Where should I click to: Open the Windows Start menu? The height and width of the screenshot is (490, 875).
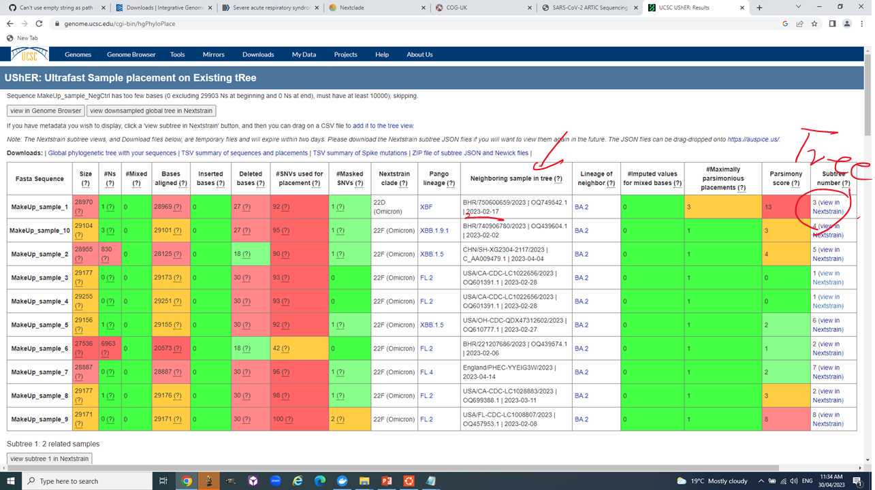click(x=12, y=481)
